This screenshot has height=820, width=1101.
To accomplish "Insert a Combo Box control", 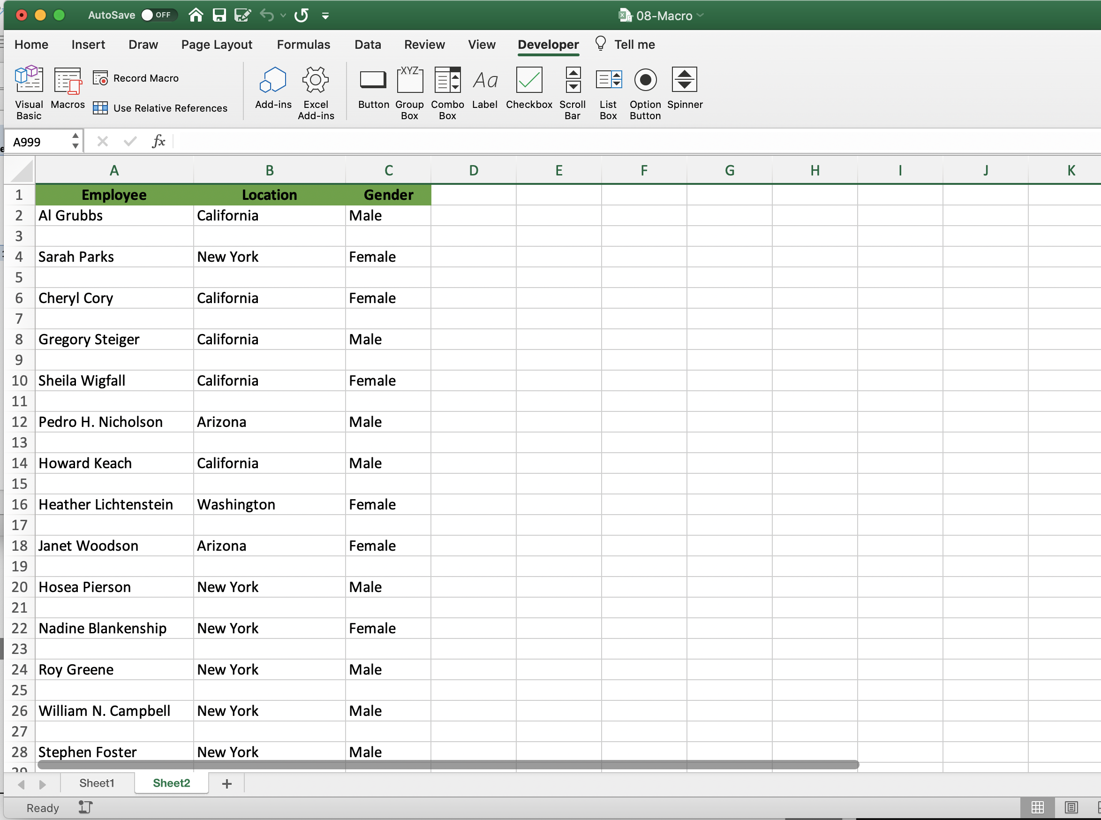I will point(447,93).
